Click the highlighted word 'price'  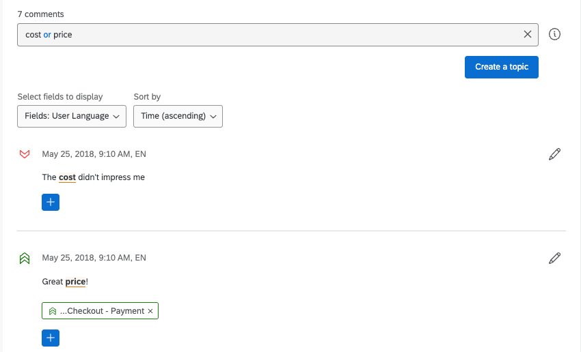[75, 281]
